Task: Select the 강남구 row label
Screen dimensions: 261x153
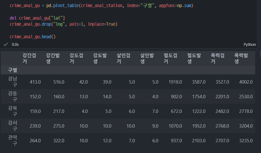Action: click(13, 82)
